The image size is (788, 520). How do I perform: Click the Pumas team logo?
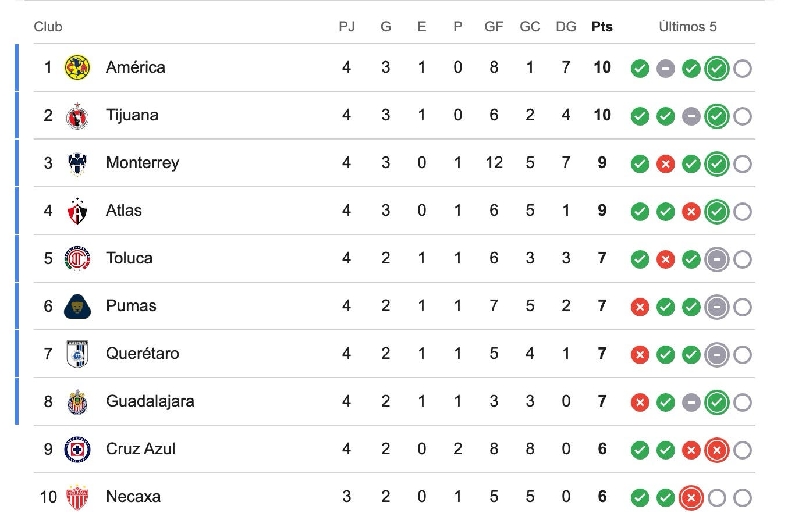tap(77, 306)
